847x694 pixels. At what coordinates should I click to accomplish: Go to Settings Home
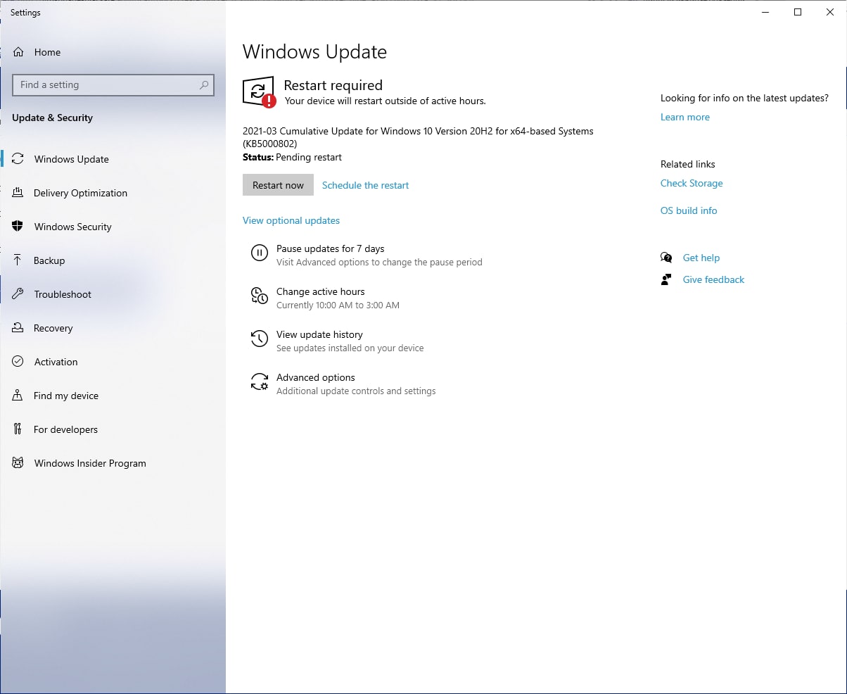tap(47, 52)
